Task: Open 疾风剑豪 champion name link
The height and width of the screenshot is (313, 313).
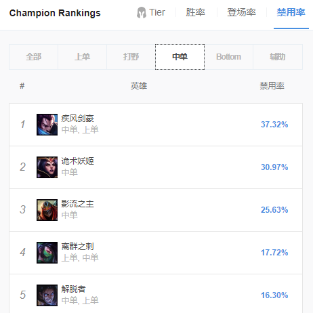Action: 77,119
